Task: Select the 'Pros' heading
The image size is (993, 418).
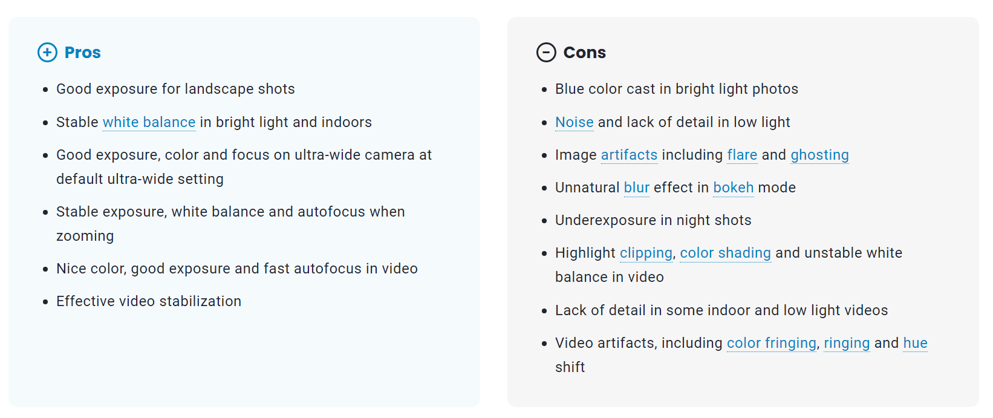Action: click(83, 53)
